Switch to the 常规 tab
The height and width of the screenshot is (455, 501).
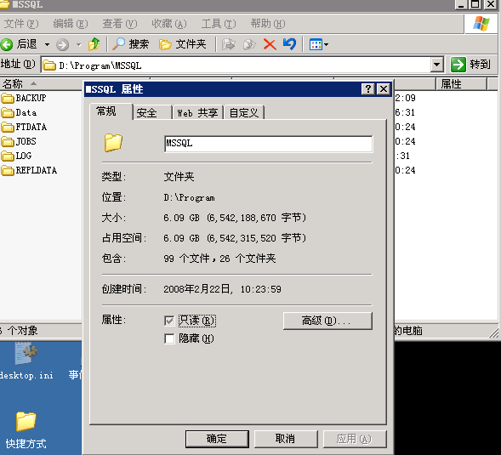pos(111,111)
